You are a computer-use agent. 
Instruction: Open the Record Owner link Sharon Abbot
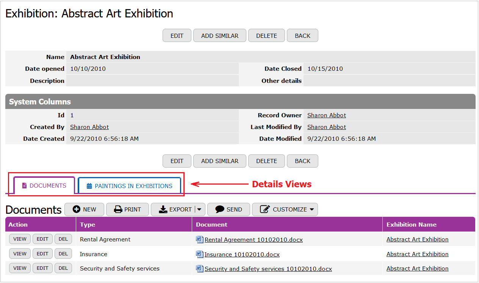(327, 115)
